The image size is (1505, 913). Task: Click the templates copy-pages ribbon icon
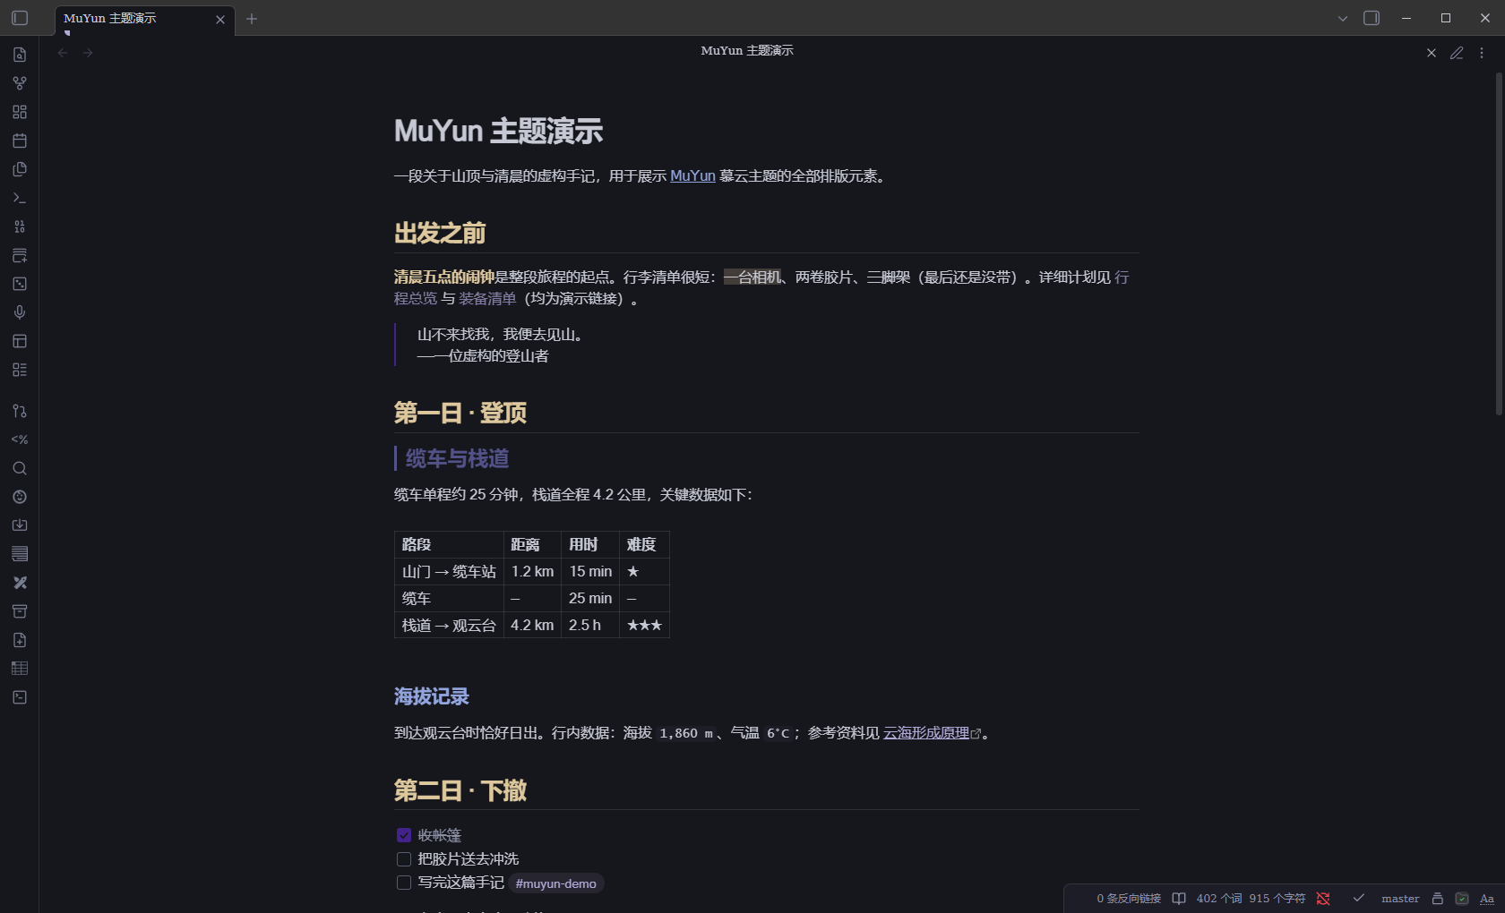[x=20, y=169]
